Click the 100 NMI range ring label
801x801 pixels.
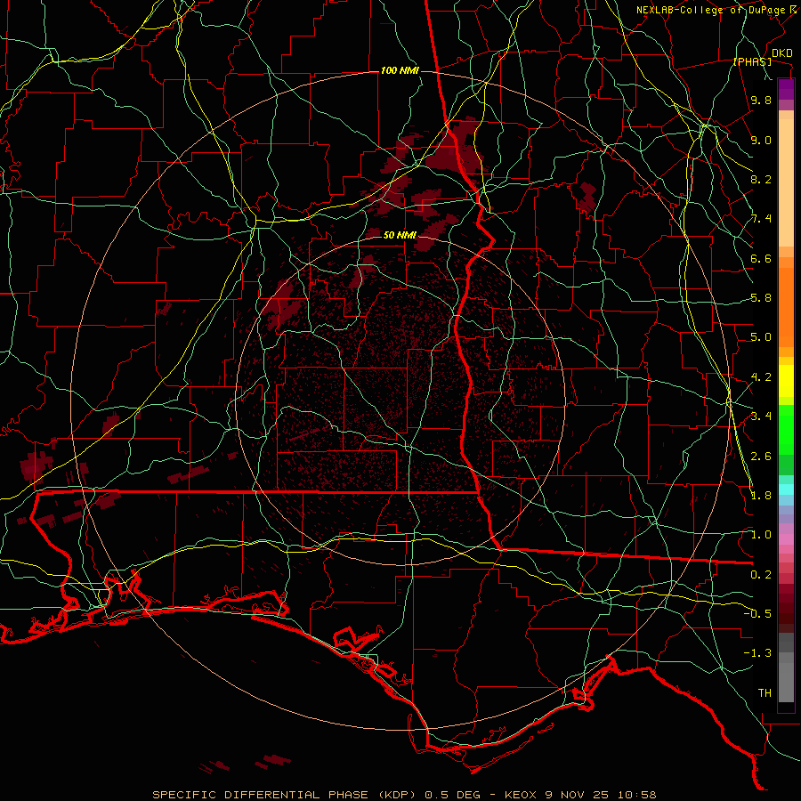400,70
